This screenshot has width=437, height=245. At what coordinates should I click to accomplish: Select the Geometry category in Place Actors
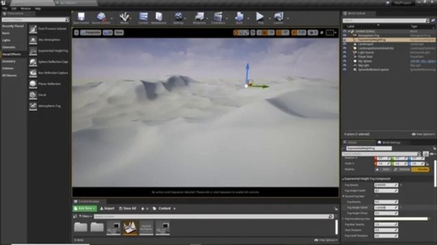tap(9, 61)
